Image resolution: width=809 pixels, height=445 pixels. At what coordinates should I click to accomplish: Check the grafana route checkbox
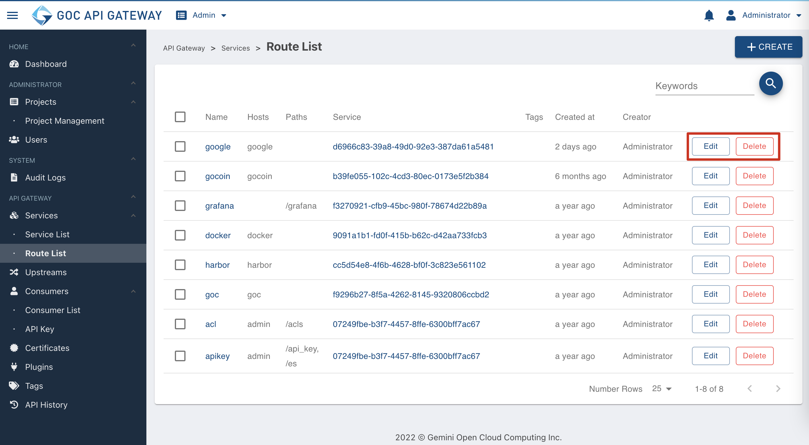click(180, 206)
